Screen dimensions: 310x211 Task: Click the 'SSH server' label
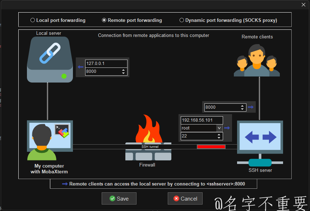[x=260, y=170]
